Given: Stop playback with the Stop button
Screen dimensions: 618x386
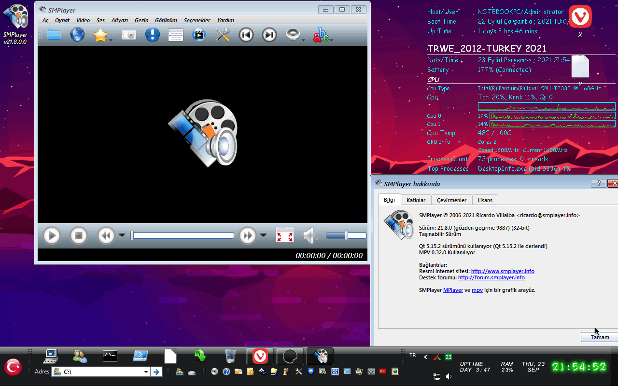Looking at the screenshot, I should (79, 235).
